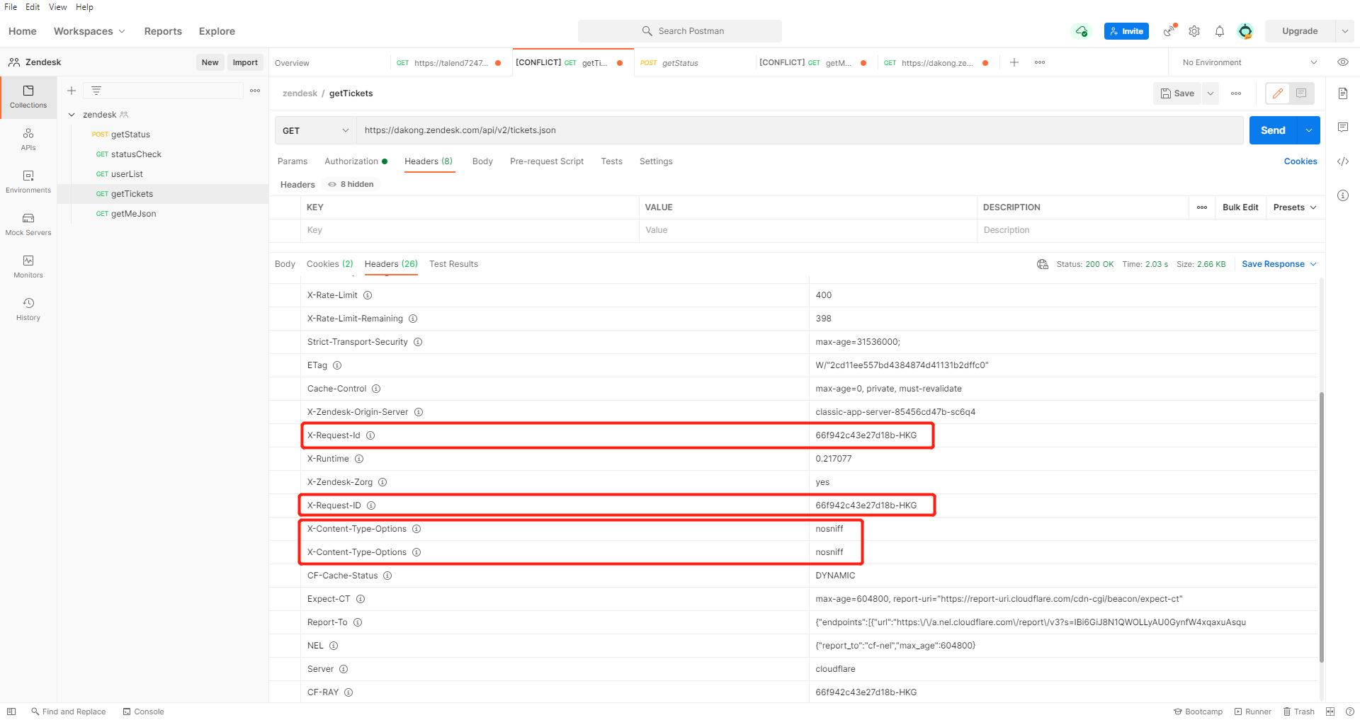Toggle visibility of the 8 hidden headers
The height and width of the screenshot is (720, 1360).
click(350, 184)
